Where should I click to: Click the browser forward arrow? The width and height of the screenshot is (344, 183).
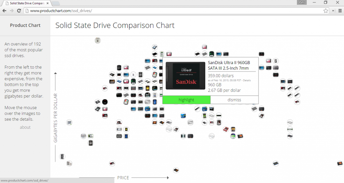(x=12, y=11)
